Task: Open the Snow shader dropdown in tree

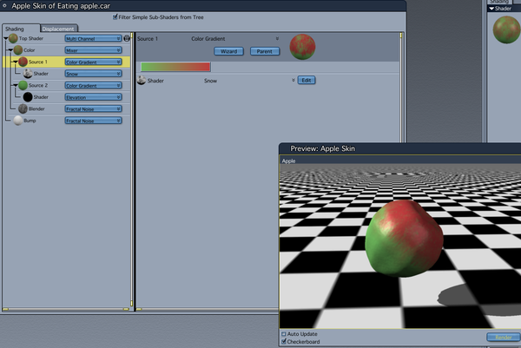Action: point(94,74)
